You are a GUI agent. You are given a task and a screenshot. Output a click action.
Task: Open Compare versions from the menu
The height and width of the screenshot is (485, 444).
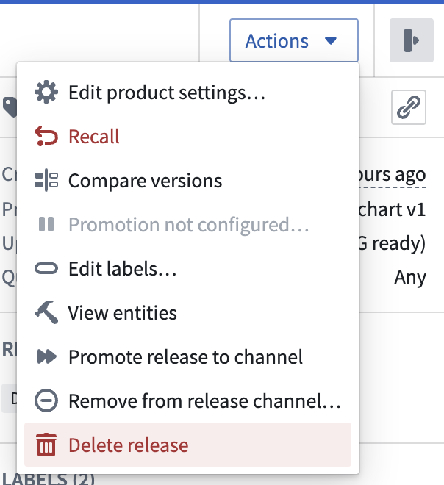pos(187,181)
